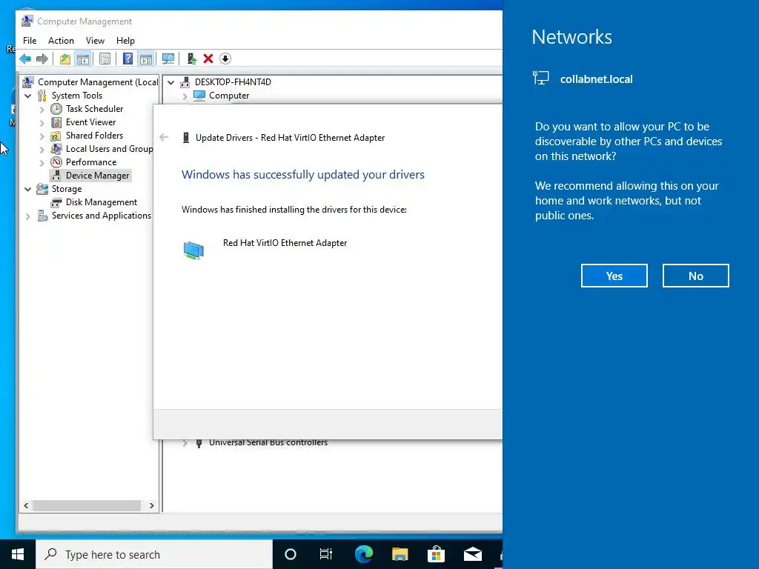
Task: Click the red X Uninstall device icon
Action: pos(208,59)
